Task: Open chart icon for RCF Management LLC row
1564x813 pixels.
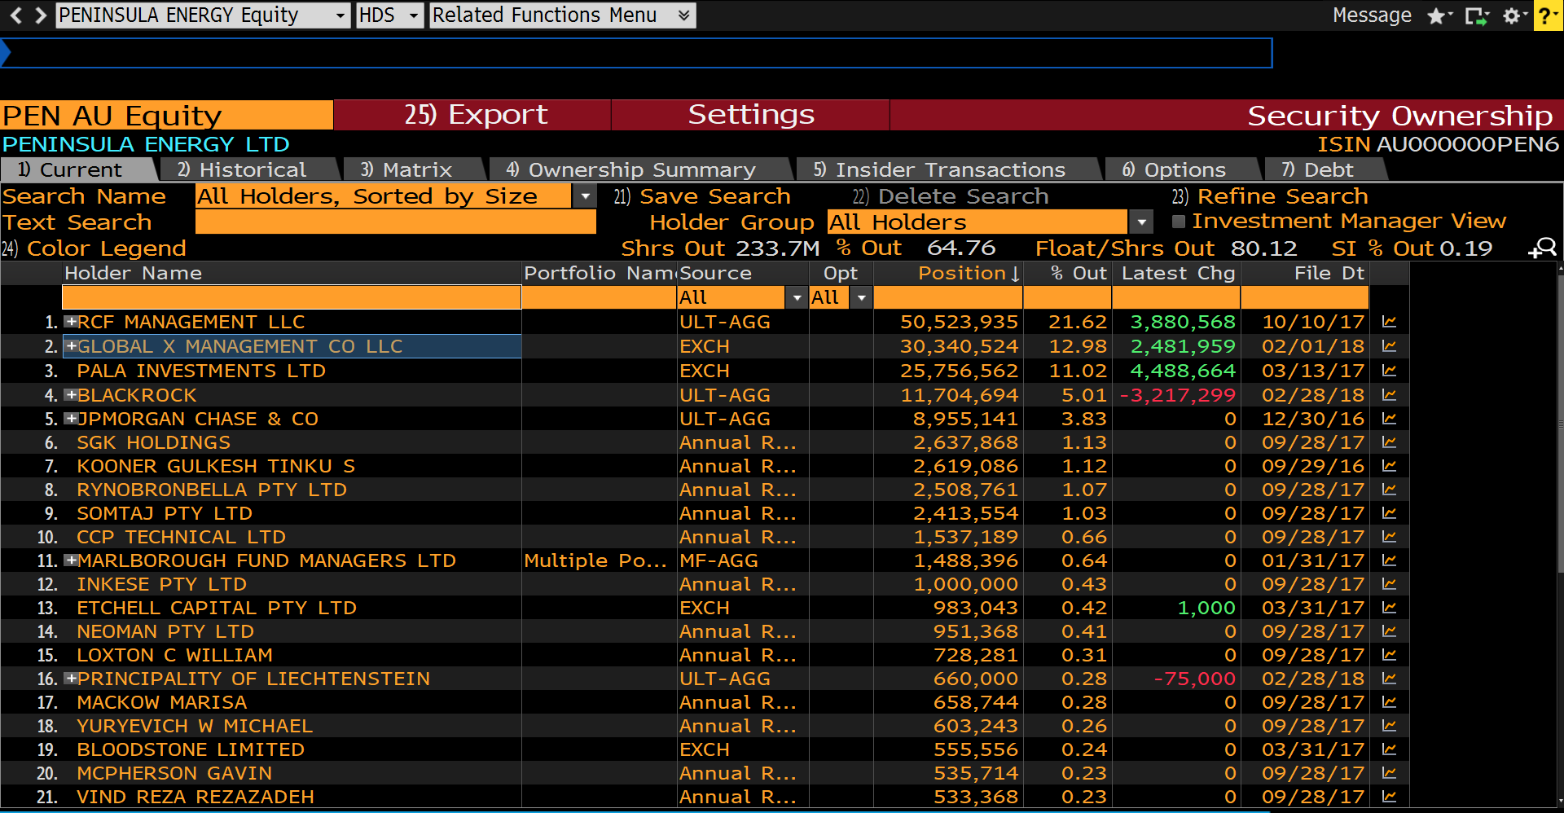Action: point(1389,323)
